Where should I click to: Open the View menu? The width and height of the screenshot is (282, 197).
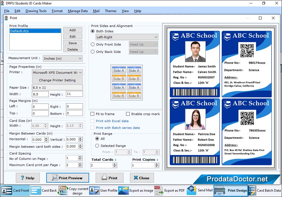click(125, 11)
